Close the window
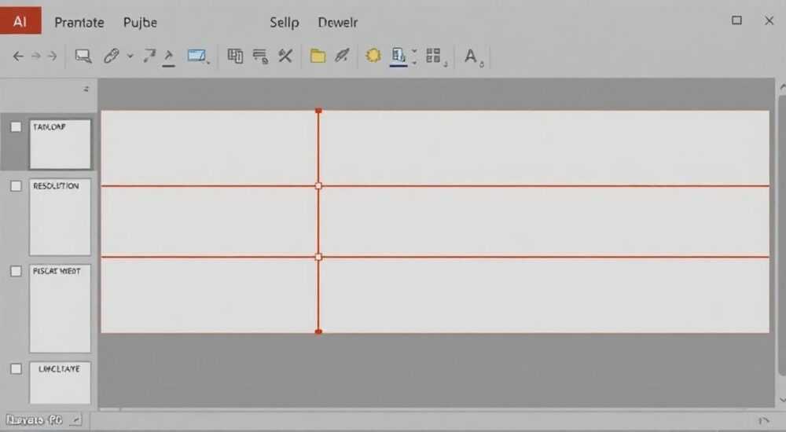786x432 pixels. tap(769, 20)
